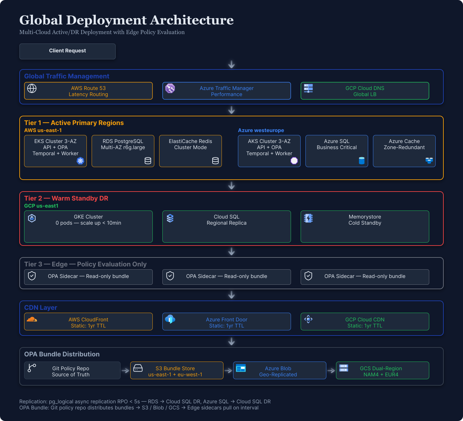Click the GCP Cloud DNS icon
The width and height of the screenshot is (463, 421).
pos(308,88)
